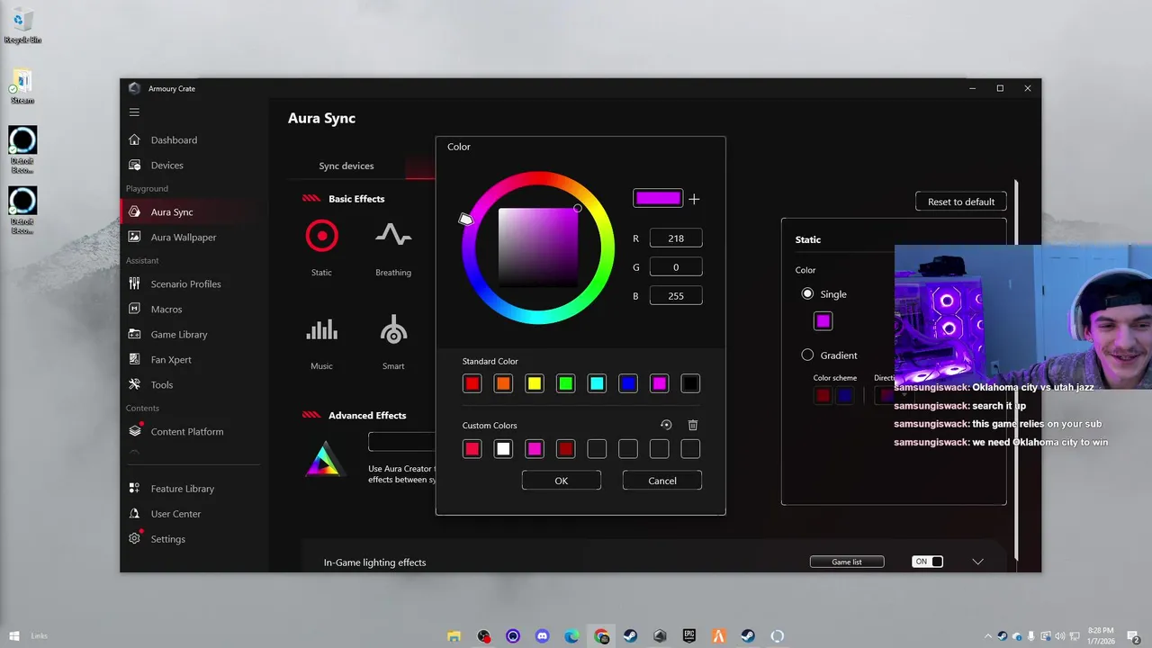Select the Smart lighting effect icon
This screenshot has height=648, width=1152.
(x=393, y=330)
